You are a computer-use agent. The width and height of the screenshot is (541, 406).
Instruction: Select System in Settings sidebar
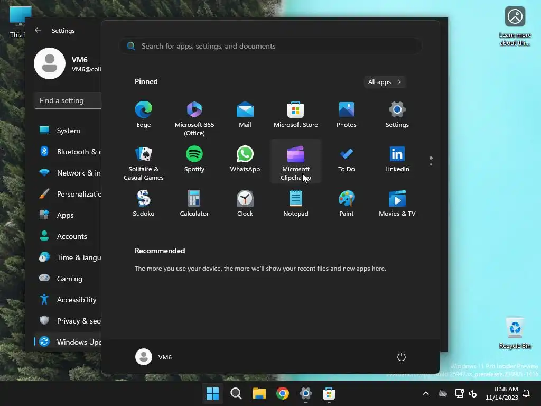pos(68,131)
